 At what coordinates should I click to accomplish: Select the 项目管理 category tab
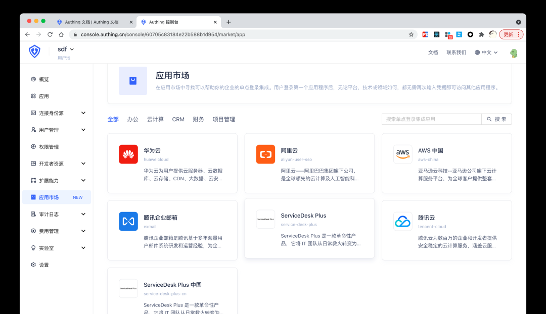pos(223,119)
